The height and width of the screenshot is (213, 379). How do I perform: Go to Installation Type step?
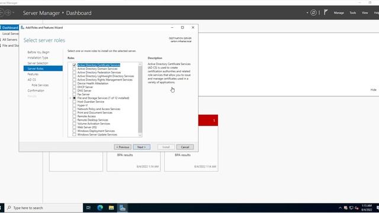tap(38, 58)
